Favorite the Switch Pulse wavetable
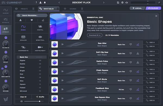 point(131,62)
